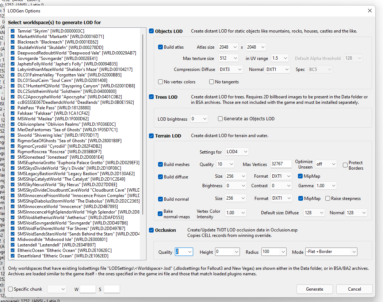Enable Raise steepness checkbox
This screenshot has width=383, height=302.
click(x=328, y=198)
